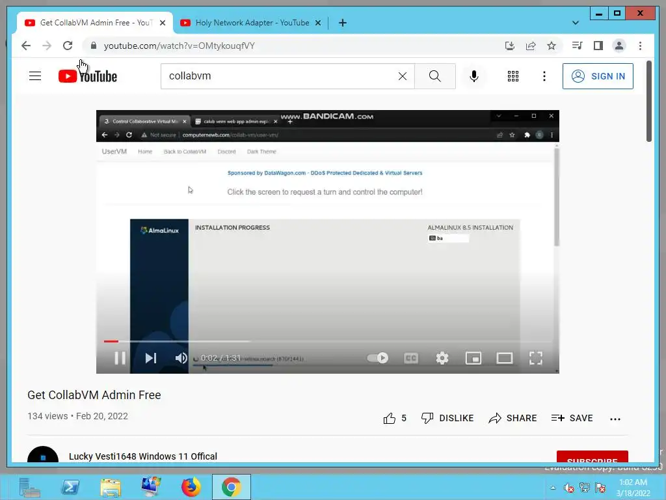Save the video to a playlist
This screenshot has width=666, height=500.
[x=572, y=419]
